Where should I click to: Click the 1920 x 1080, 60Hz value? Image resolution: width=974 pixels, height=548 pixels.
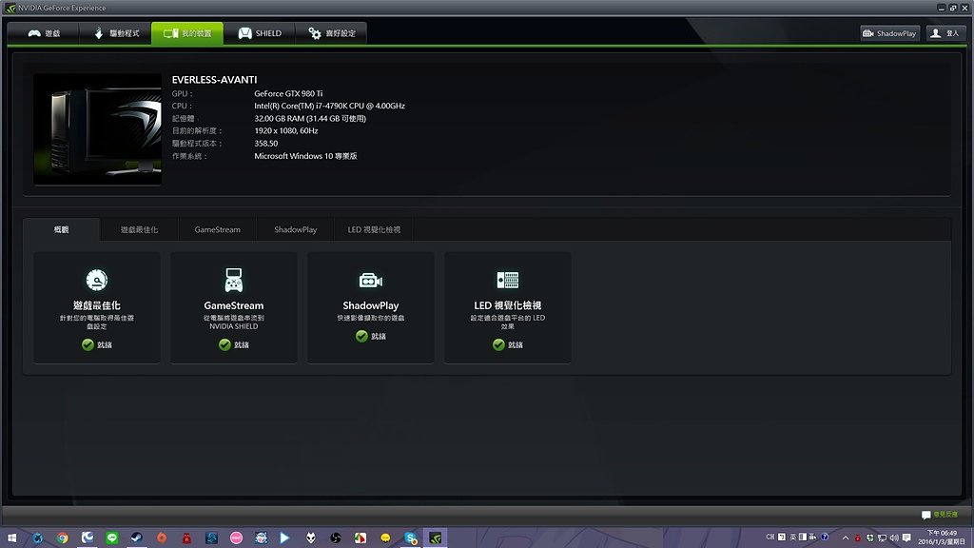(285, 131)
